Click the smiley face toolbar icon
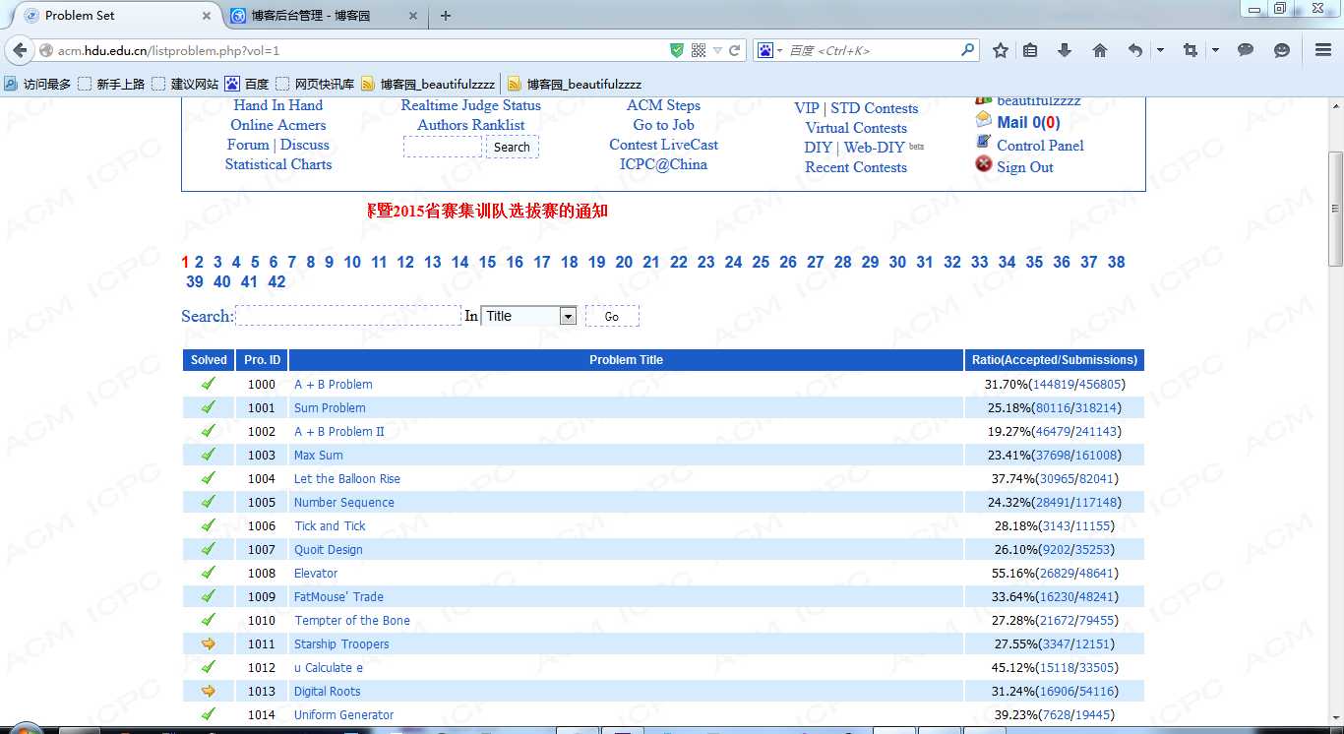 [x=1281, y=50]
